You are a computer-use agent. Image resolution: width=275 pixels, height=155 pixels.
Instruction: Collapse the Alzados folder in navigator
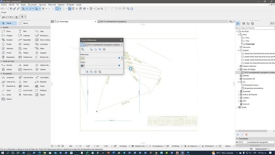(238, 50)
